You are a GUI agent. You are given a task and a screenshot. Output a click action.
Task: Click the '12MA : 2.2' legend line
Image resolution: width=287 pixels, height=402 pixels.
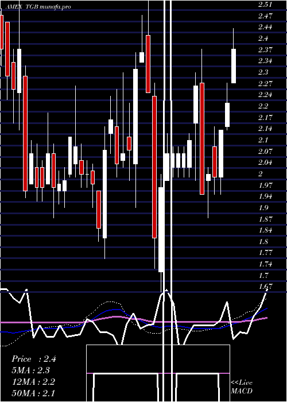(x=33, y=382)
